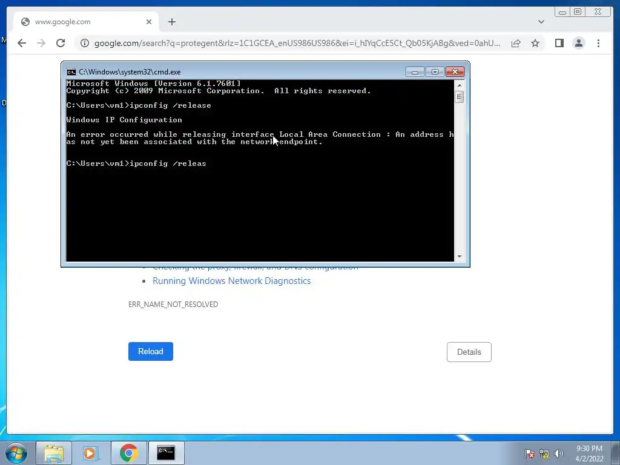Click the cmd scrollbar thumb

[459, 97]
